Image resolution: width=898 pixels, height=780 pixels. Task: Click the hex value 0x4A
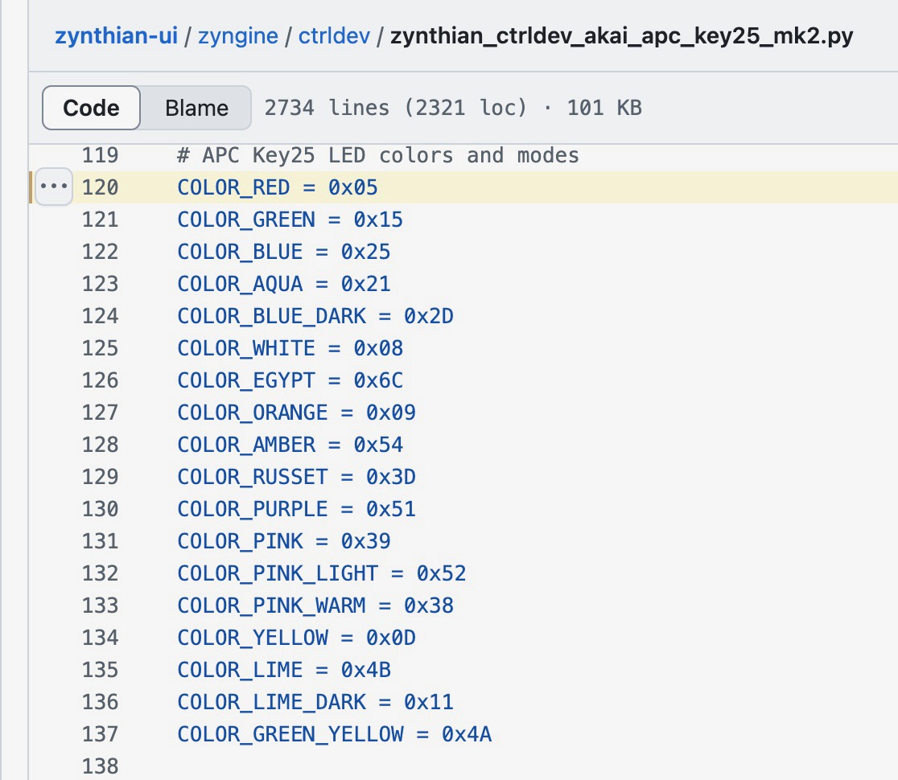coord(466,733)
